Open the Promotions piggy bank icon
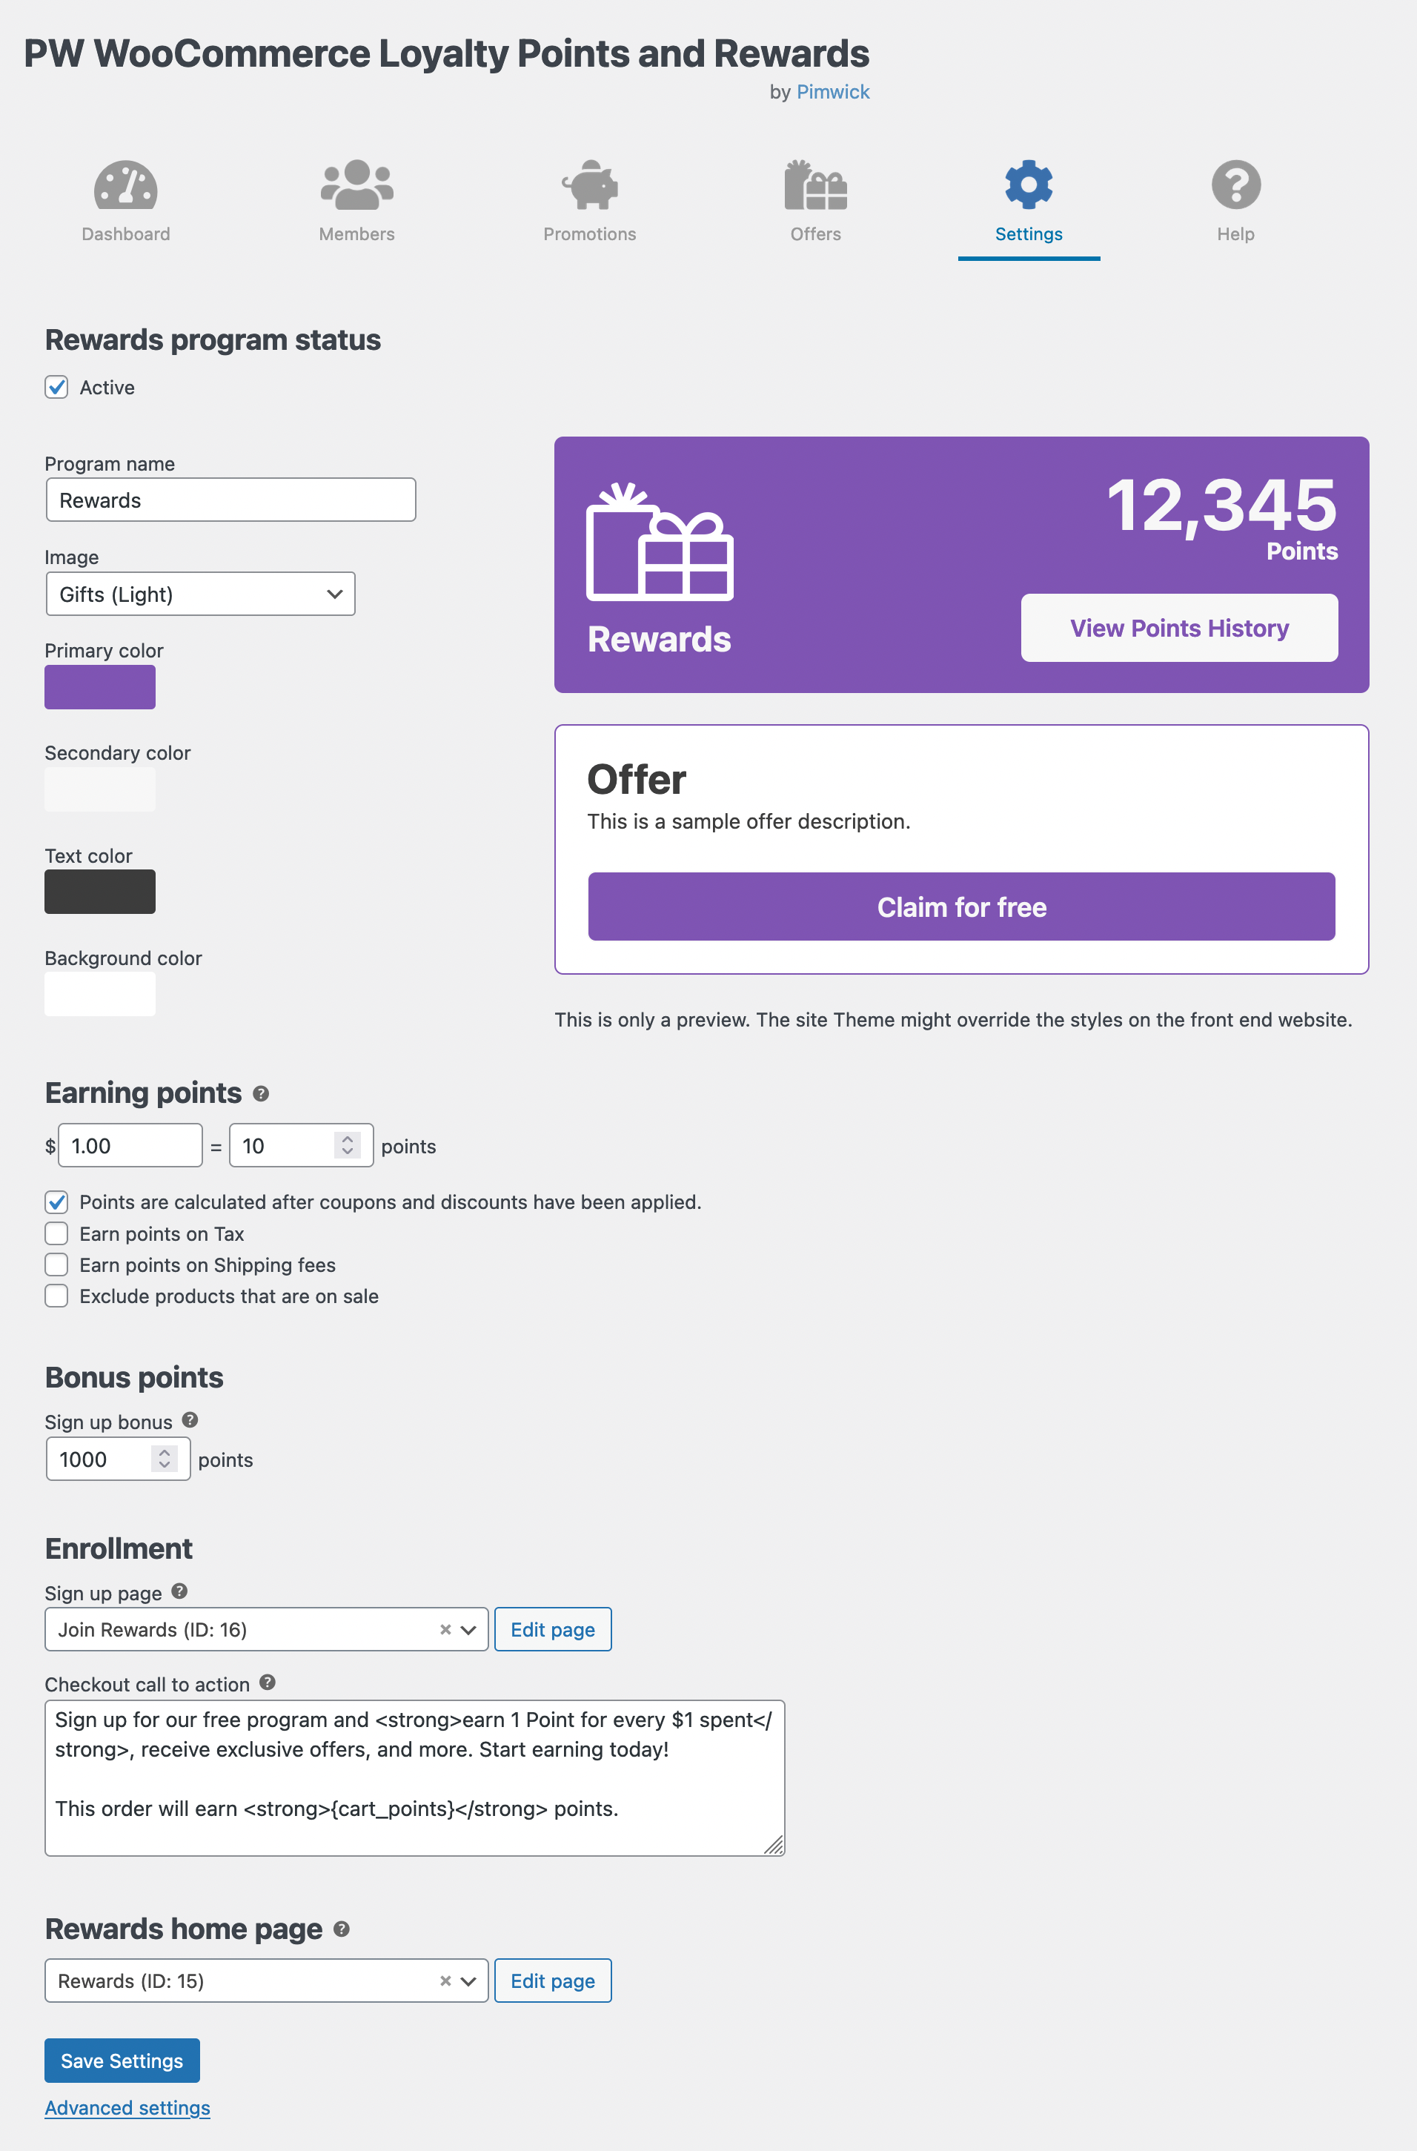The height and width of the screenshot is (2151, 1417). pos(589,185)
